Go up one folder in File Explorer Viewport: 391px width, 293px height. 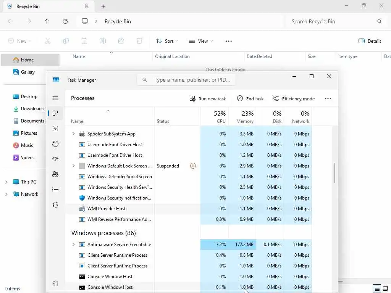pyautogui.click(x=47, y=21)
